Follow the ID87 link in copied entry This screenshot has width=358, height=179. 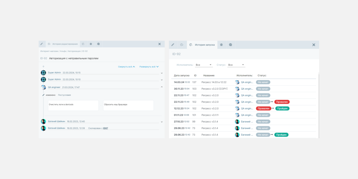[x=105, y=128]
